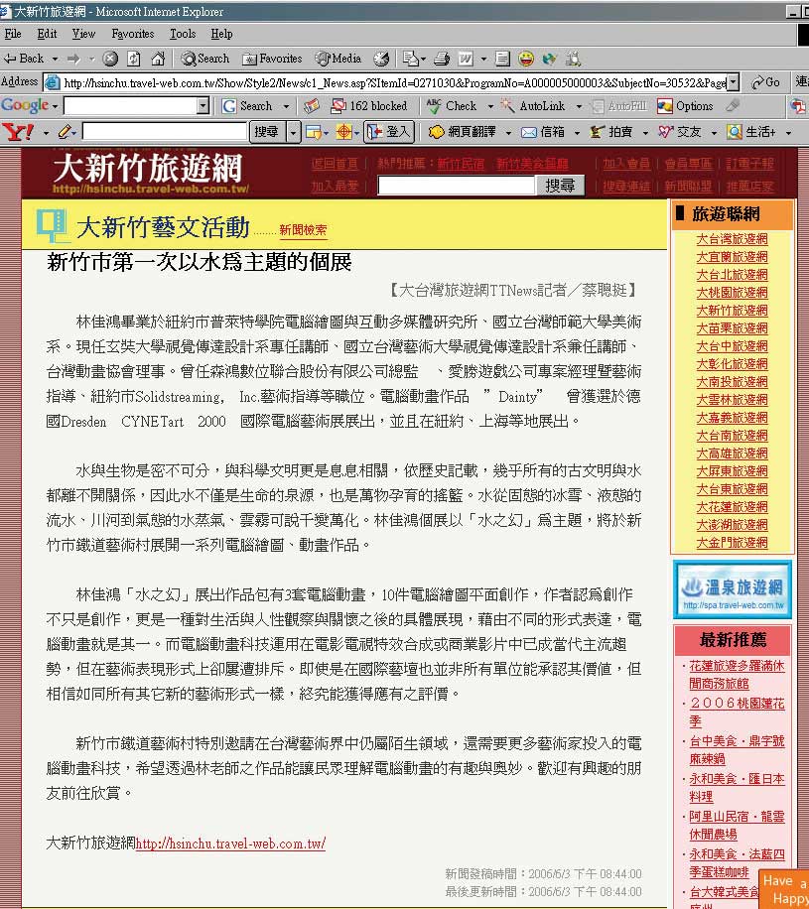Open the Yahoo 搜尋 dropdown arrow
This screenshot has height=909, width=809.
pyautogui.click(x=294, y=132)
